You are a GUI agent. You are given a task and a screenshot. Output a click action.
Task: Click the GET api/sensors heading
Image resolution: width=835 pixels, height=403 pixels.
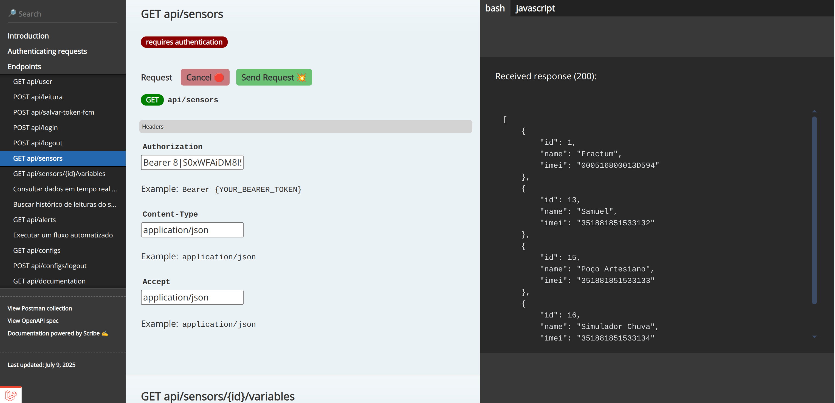(x=182, y=14)
